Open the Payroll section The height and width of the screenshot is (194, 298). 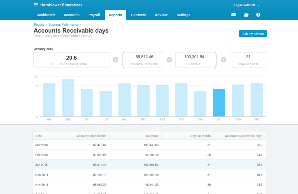click(94, 15)
